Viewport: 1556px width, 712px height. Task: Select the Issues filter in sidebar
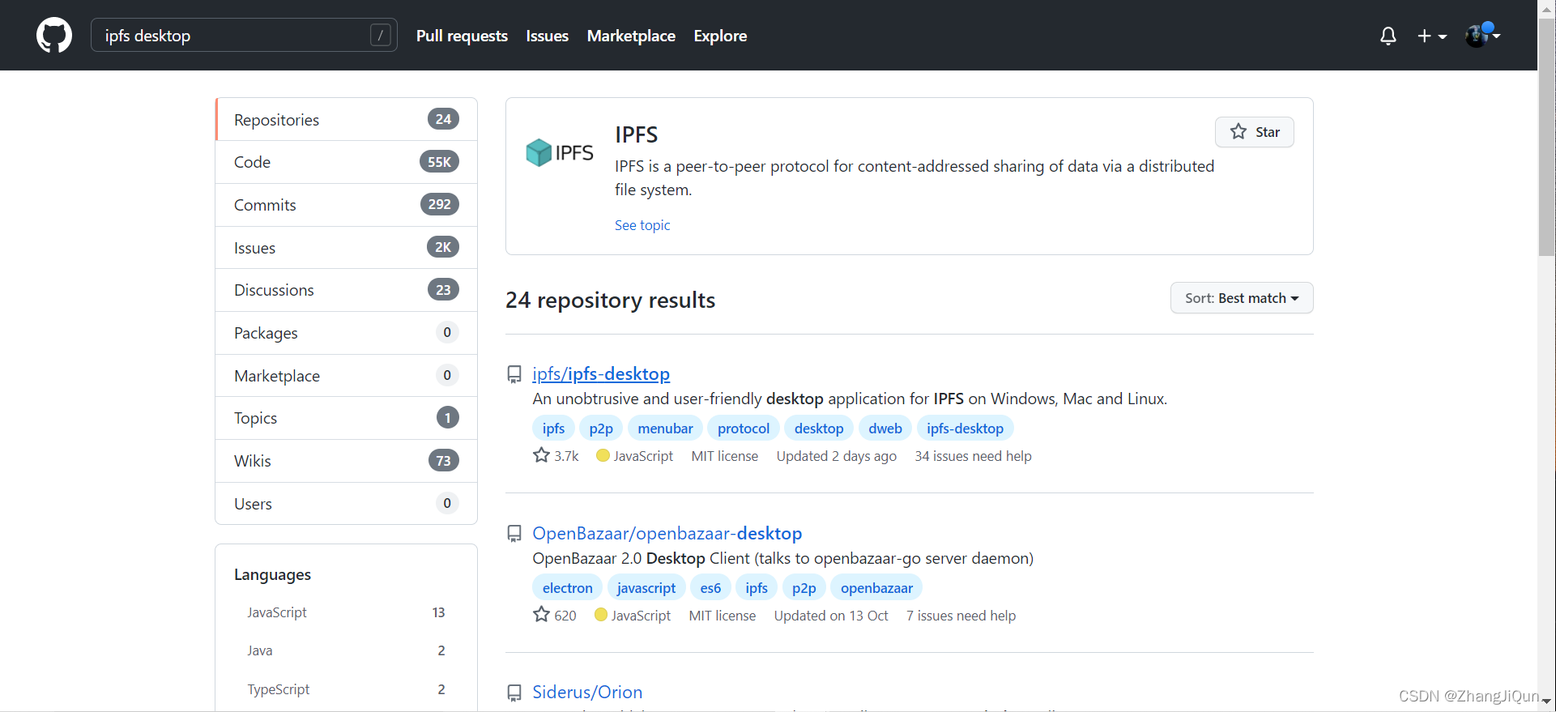[347, 247]
